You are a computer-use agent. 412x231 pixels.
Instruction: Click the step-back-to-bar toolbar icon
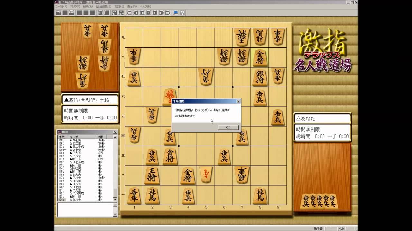(142, 13)
